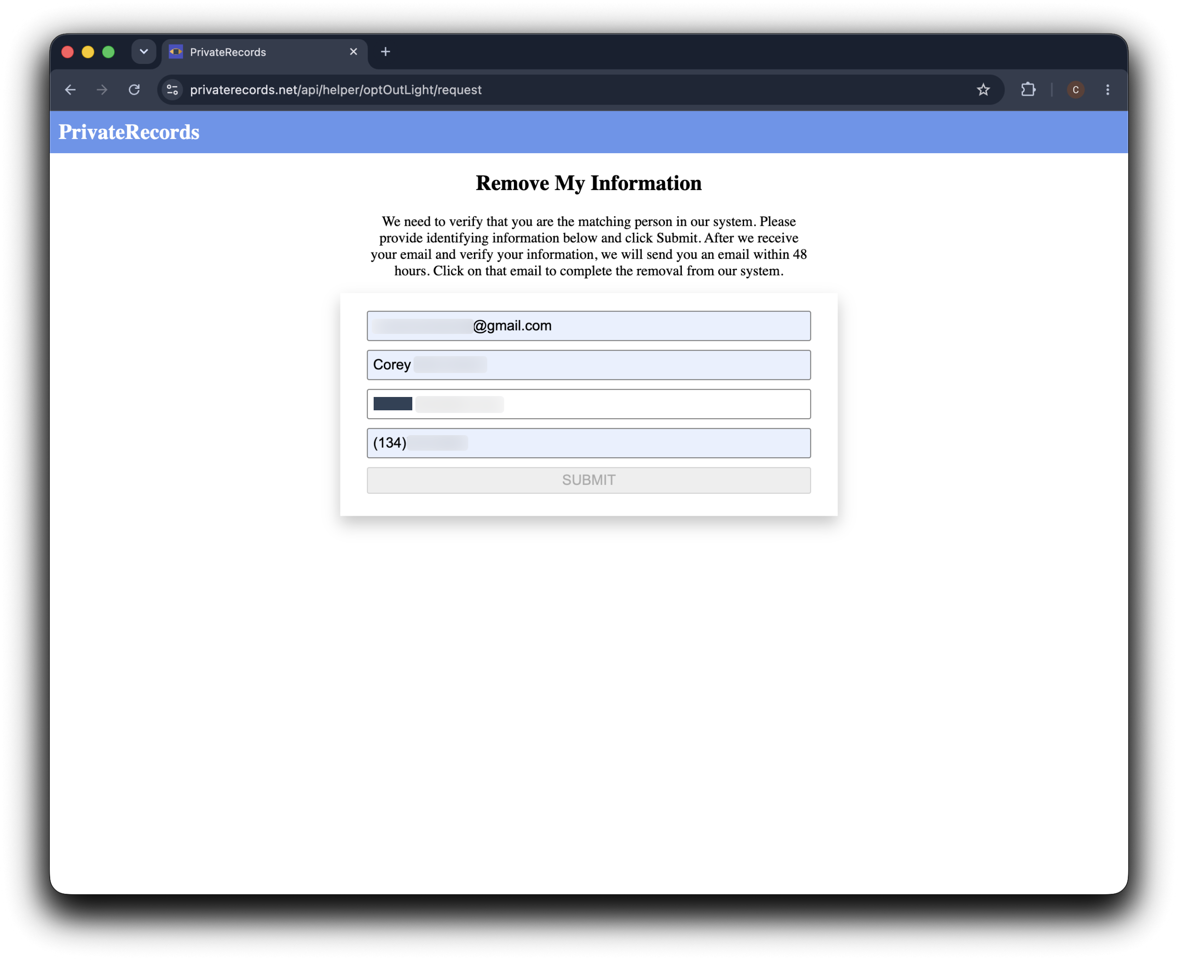The height and width of the screenshot is (960, 1178).
Task: Reload the PrivateRecords page
Action: tap(134, 90)
